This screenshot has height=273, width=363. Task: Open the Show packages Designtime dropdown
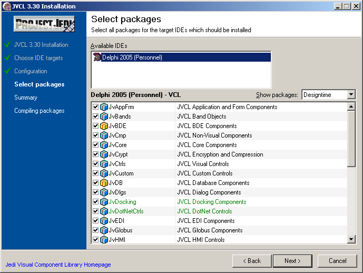(351, 95)
